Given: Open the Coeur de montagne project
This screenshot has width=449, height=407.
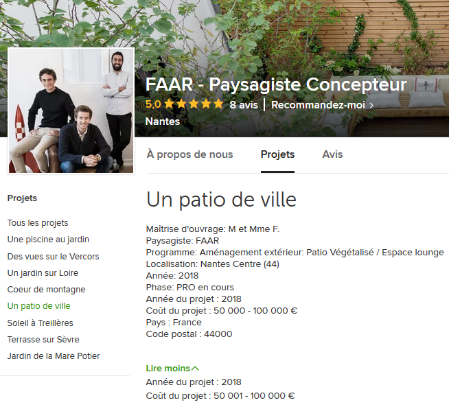Looking at the screenshot, I should 47,290.
